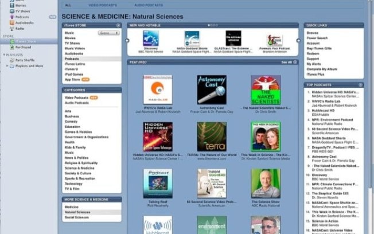Open the Technology category
The image size is (374, 234).
73,184
